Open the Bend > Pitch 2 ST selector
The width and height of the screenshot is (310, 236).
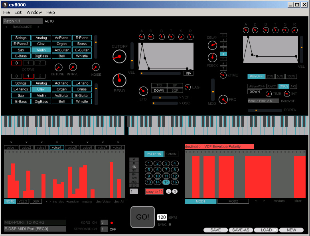pyautogui.click(x=263, y=101)
